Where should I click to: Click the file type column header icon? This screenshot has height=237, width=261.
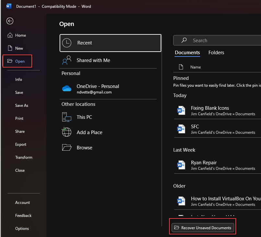pyautogui.click(x=181, y=67)
